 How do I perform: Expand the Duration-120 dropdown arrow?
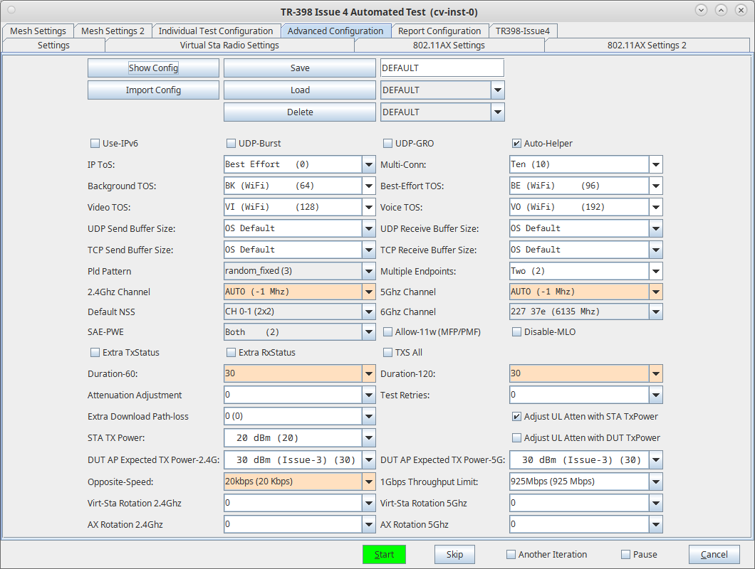click(656, 373)
